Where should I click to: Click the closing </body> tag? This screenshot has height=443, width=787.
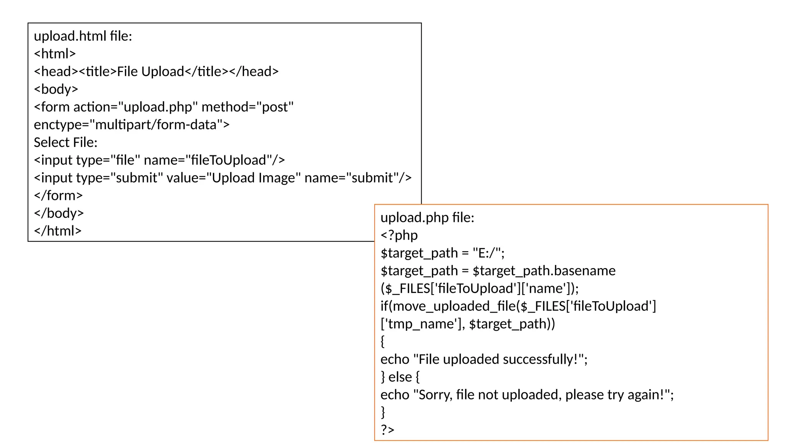pos(58,213)
